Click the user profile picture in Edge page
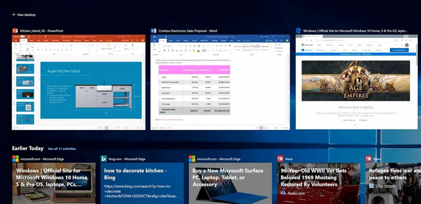The height and width of the screenshot is (204, 421). [407, 45]
